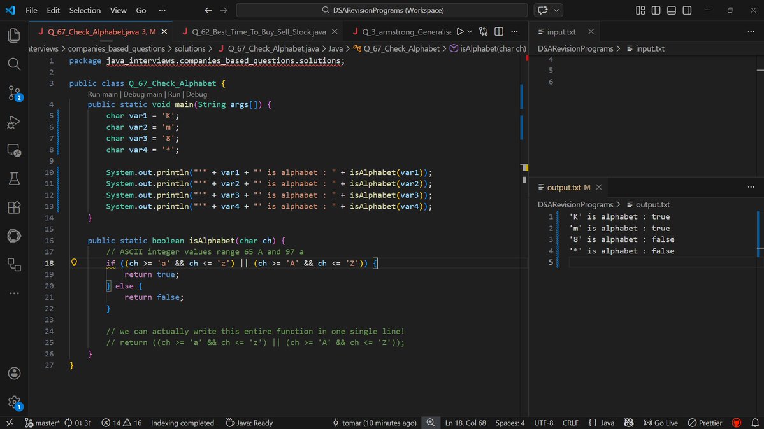Toggle Primary Side Bar visibility
This screenshot has width=764, height=429.
(656, 10)
